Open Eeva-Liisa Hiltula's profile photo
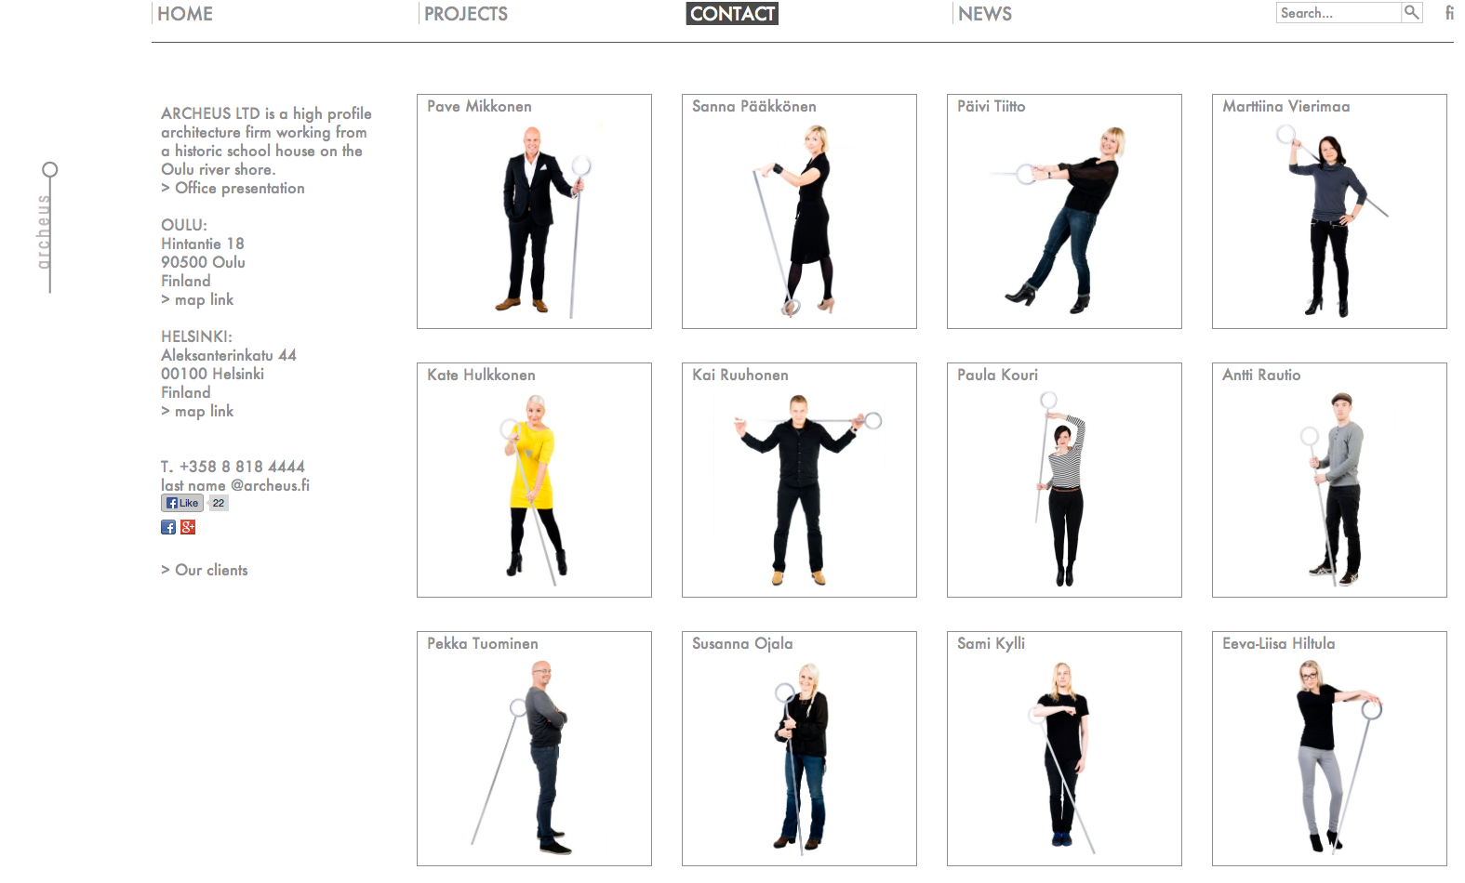This screenshot has height=883, width=1465. click(1329, 748)
